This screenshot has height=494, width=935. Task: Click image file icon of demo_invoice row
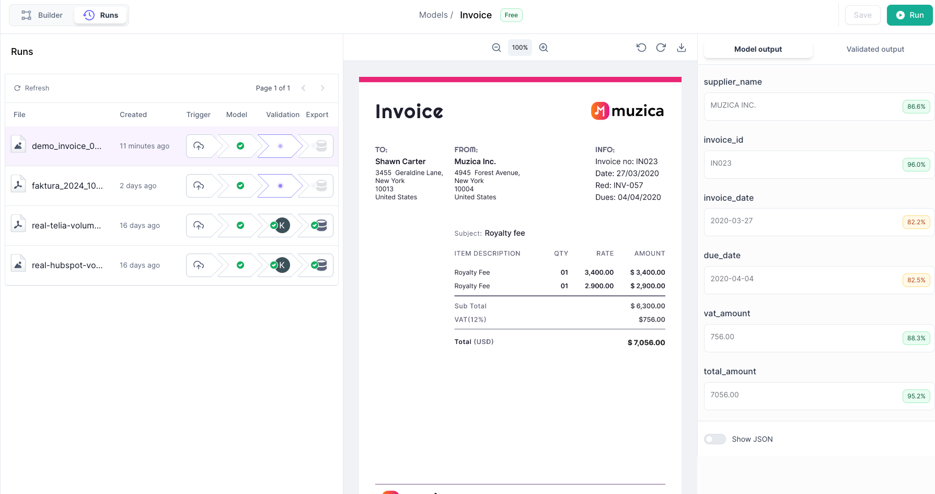18,145
